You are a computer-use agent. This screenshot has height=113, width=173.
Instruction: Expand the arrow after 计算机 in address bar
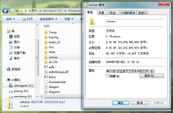[x=40, y=11]
